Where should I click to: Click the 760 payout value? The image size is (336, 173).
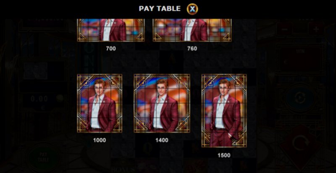192,49
